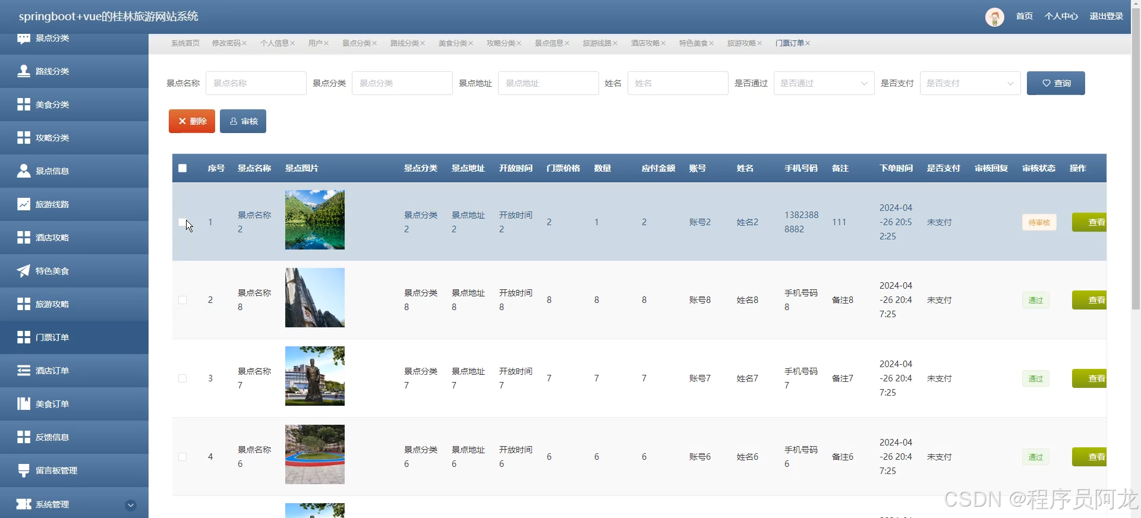1141x518 pixels.
Task: Toggle the select-all header checkbox
Action: click(182, 168)
